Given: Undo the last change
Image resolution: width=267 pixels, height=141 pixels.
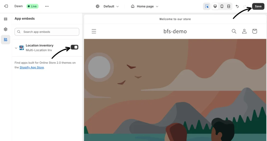Looking at the screenshot, I should [x=237, y=7].
